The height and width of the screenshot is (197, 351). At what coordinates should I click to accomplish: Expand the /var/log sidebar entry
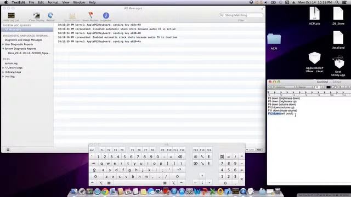click(x=3, y=77)
